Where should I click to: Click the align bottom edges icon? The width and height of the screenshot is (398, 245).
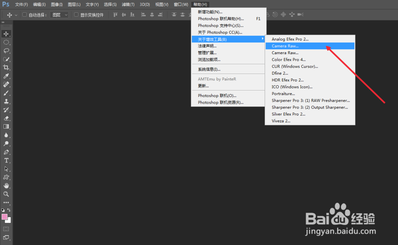[x=132, y=15]
